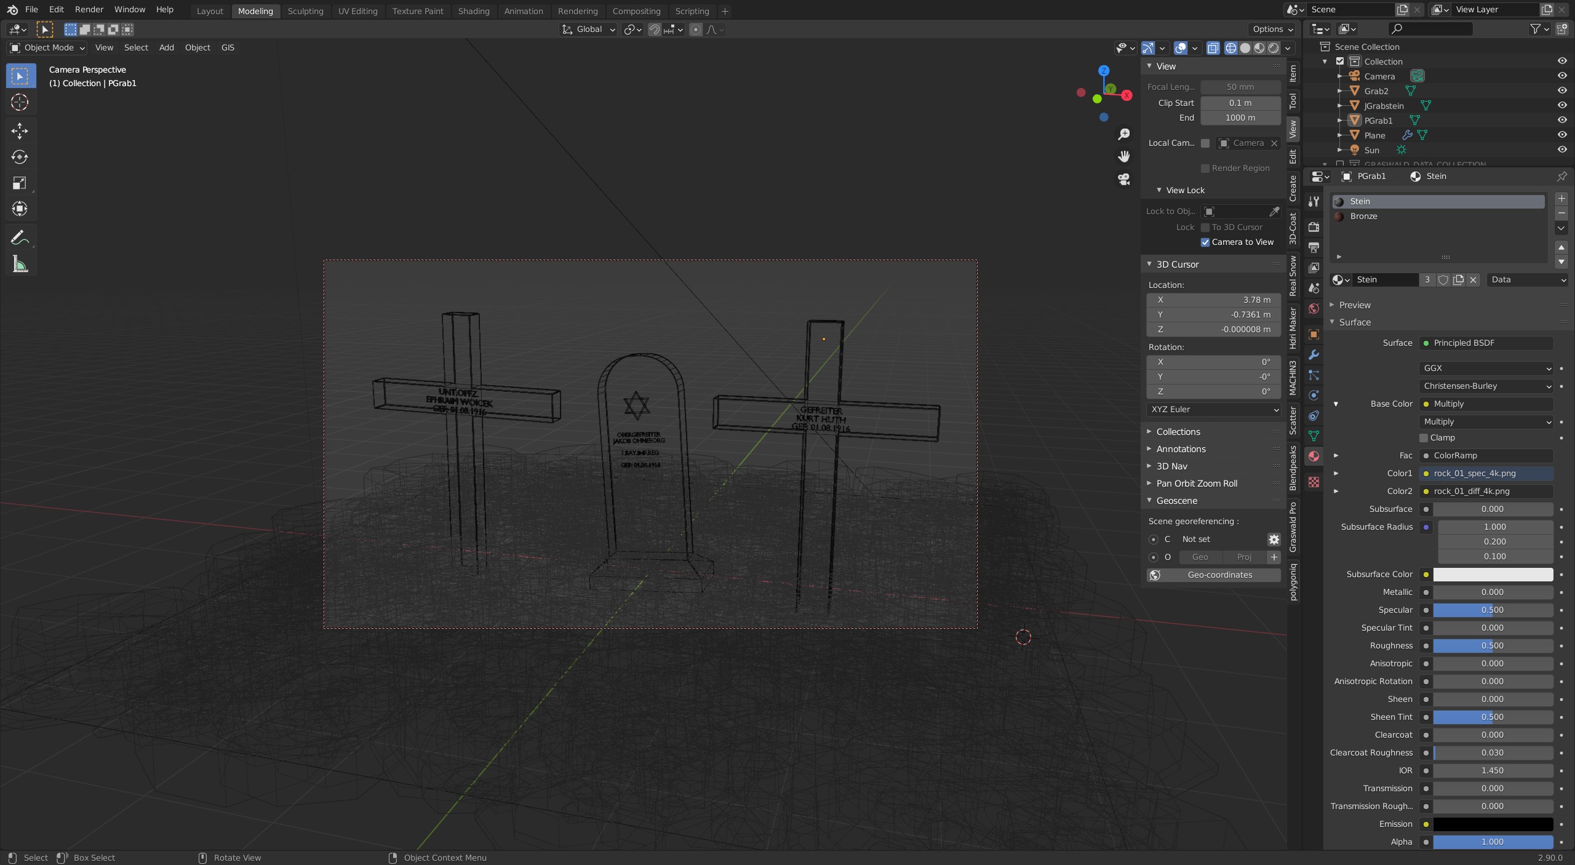Select the Move tool
This screenshot has width=1575, height=865.
click(x=20, y=130)
